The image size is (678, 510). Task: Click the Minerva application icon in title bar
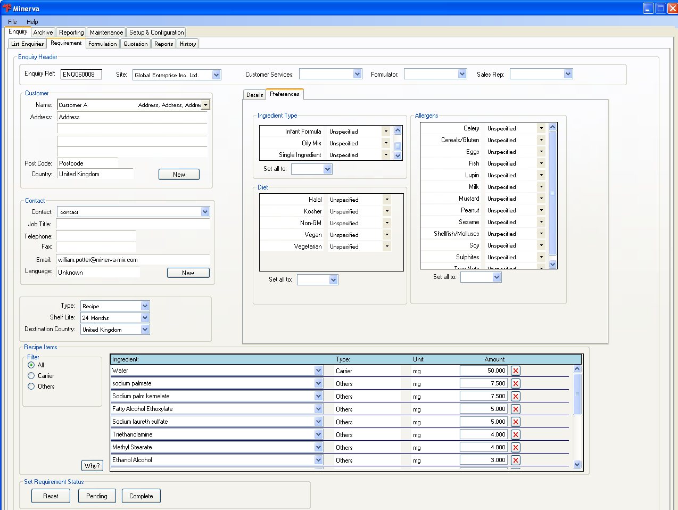[7, 8]
